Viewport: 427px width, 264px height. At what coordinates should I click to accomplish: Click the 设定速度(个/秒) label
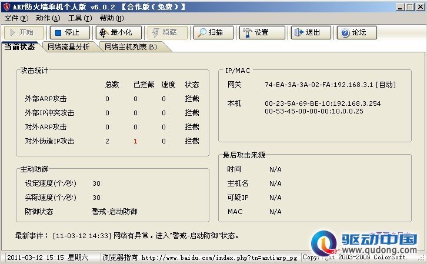pyautogui.click(x=51, y=183)
